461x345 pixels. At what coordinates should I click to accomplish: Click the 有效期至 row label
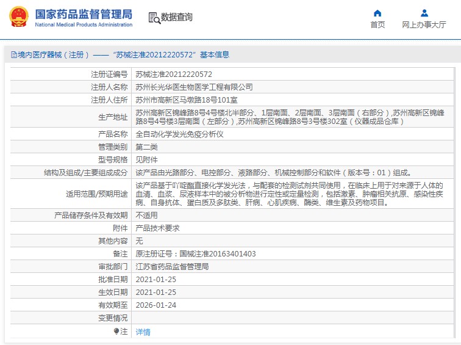[x=113, y=305]
